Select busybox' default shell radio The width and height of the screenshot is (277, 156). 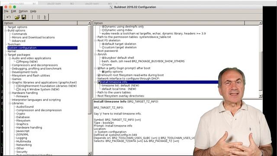103,58
